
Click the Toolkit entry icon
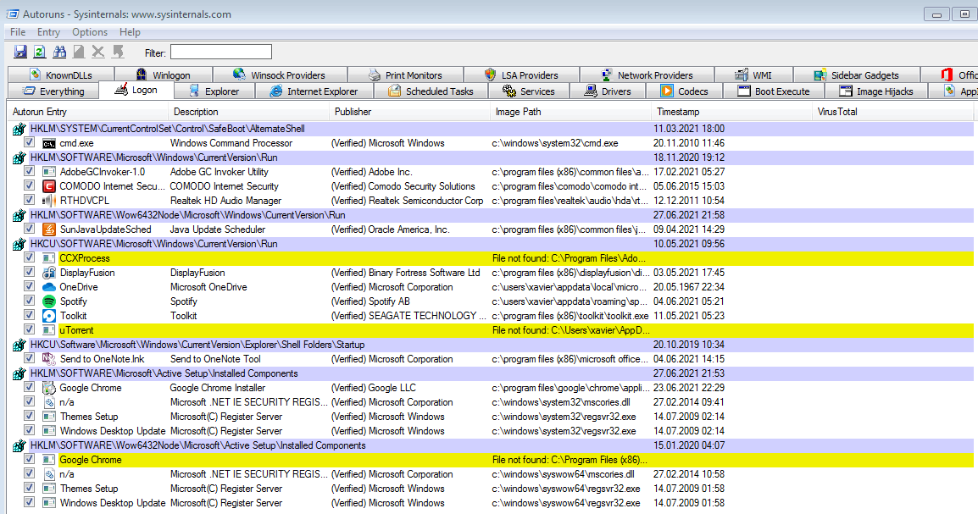click(x=48, y=316)
